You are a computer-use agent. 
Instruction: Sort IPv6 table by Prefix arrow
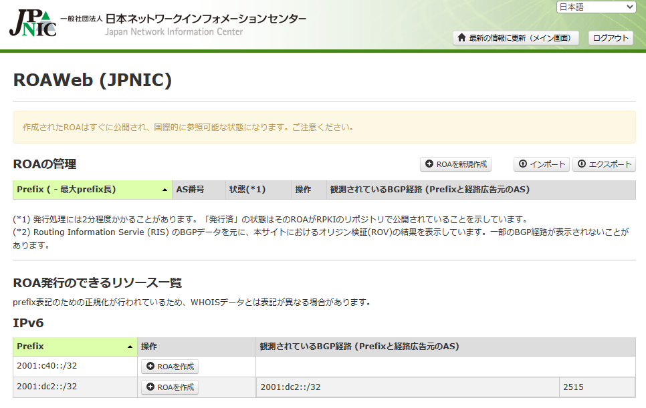tap(130, 347)
